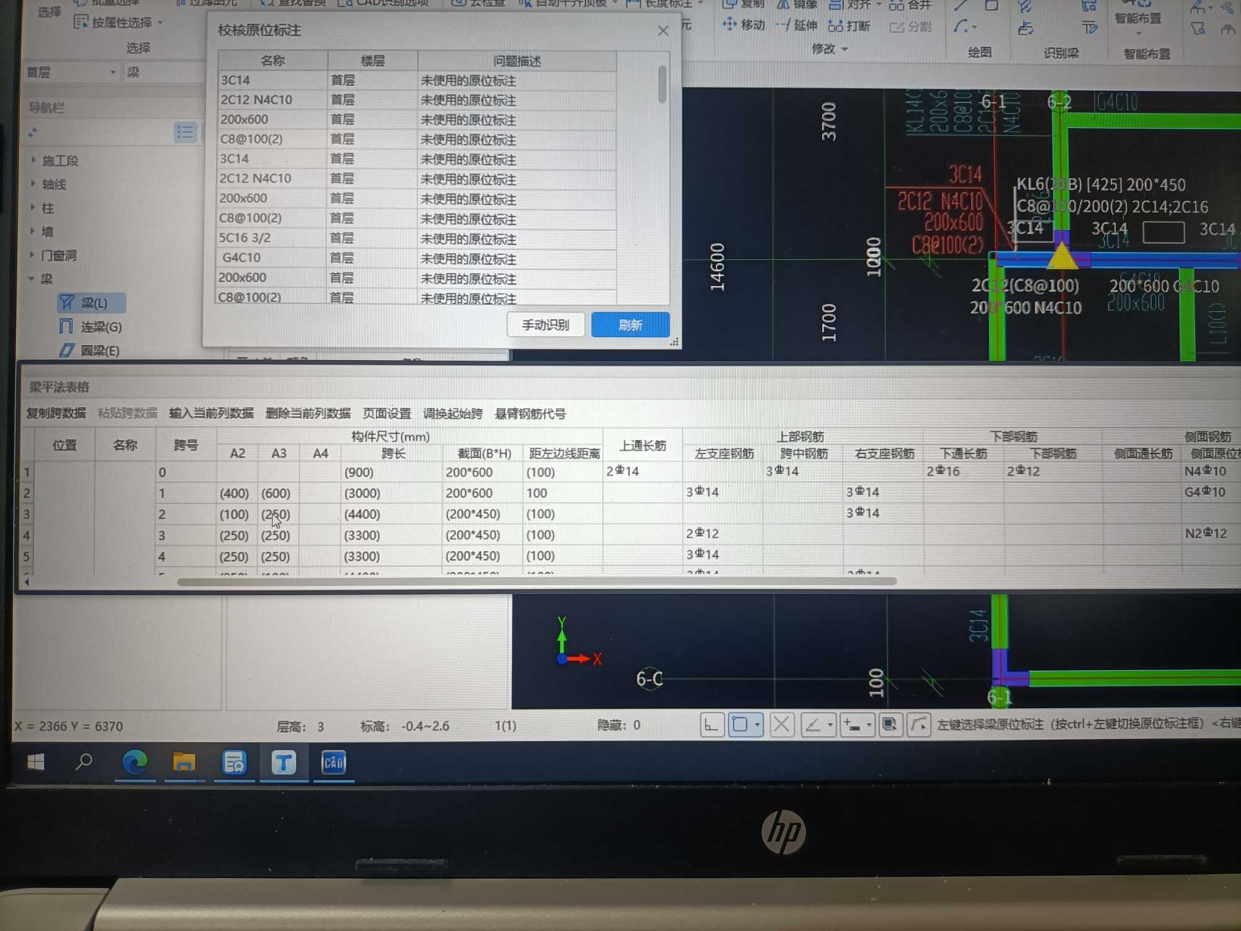This screenshot has height=931, width=1241.
Task: Click the (900) span length cell
Action: 391,472
